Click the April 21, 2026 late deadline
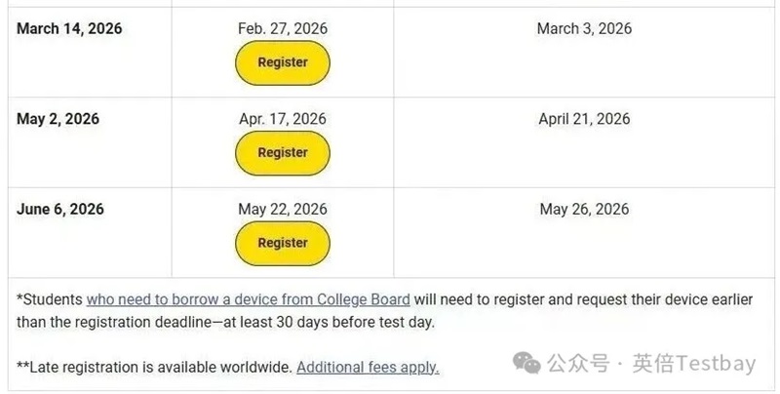 click(x=584, y=119)
